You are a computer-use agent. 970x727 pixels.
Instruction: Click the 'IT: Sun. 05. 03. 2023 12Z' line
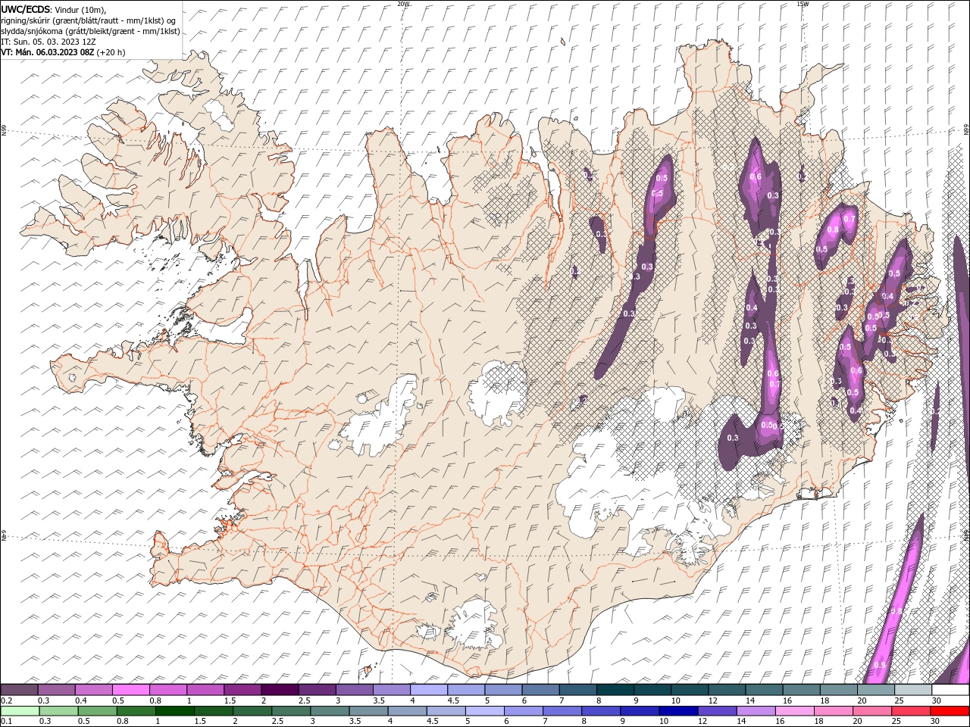(x=48, y=42)
